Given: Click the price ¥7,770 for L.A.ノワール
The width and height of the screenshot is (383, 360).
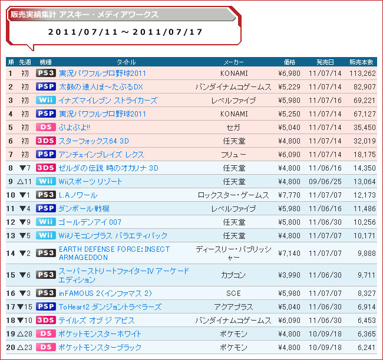Looking at the screenshot, I should tap(289, 195).
